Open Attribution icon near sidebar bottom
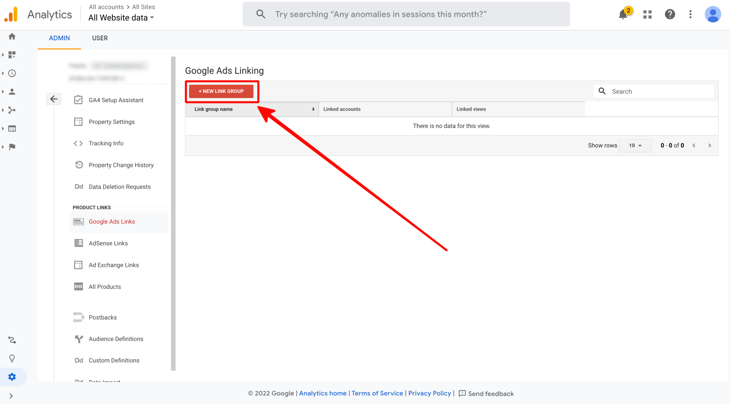The width and height of the screenshot is (730, 404). 12,340
